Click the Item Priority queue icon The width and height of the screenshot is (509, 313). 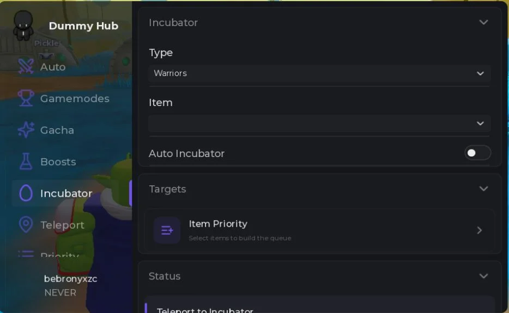[167, 230]
